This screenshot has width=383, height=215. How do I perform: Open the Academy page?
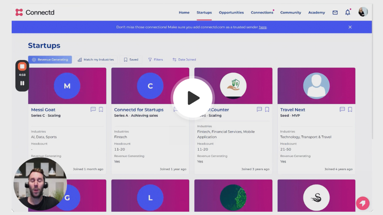point(317,13)
